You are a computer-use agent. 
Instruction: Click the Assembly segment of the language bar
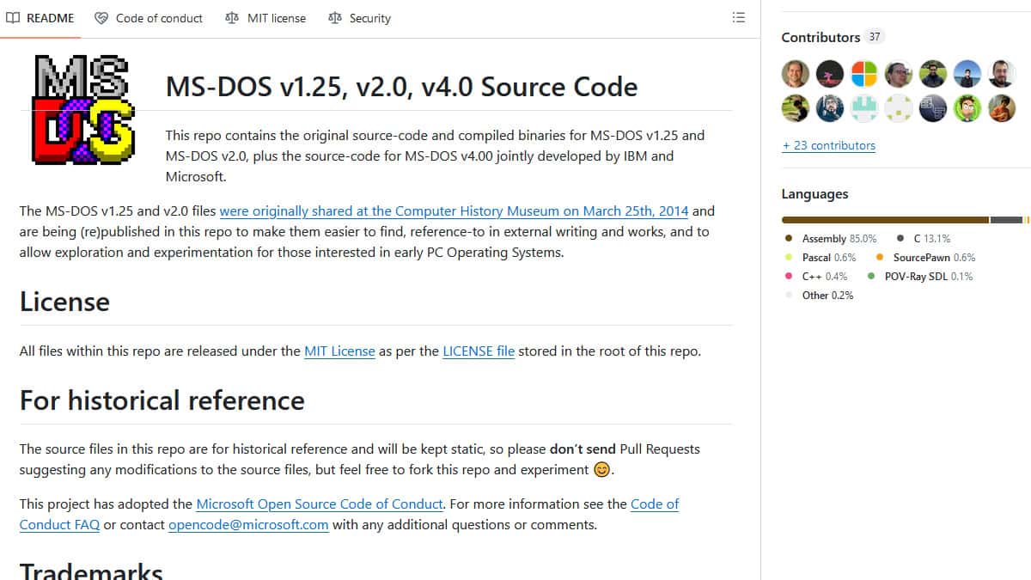coord(886,220)
